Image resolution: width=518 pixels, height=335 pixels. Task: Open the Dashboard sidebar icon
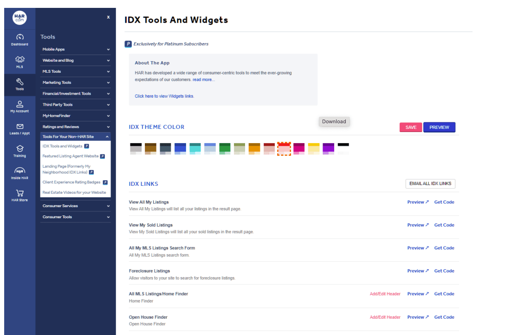pos(19,39)
